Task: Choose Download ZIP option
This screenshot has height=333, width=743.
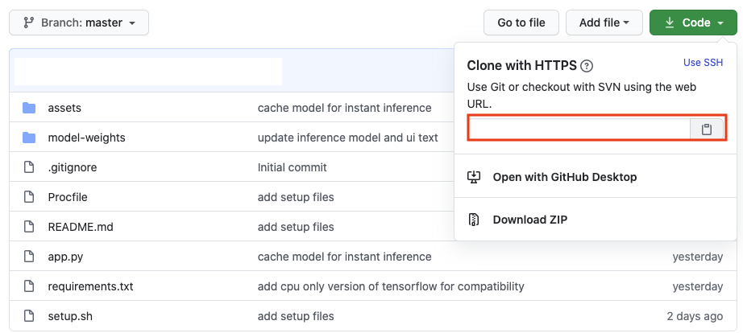Action: [530, 220]
